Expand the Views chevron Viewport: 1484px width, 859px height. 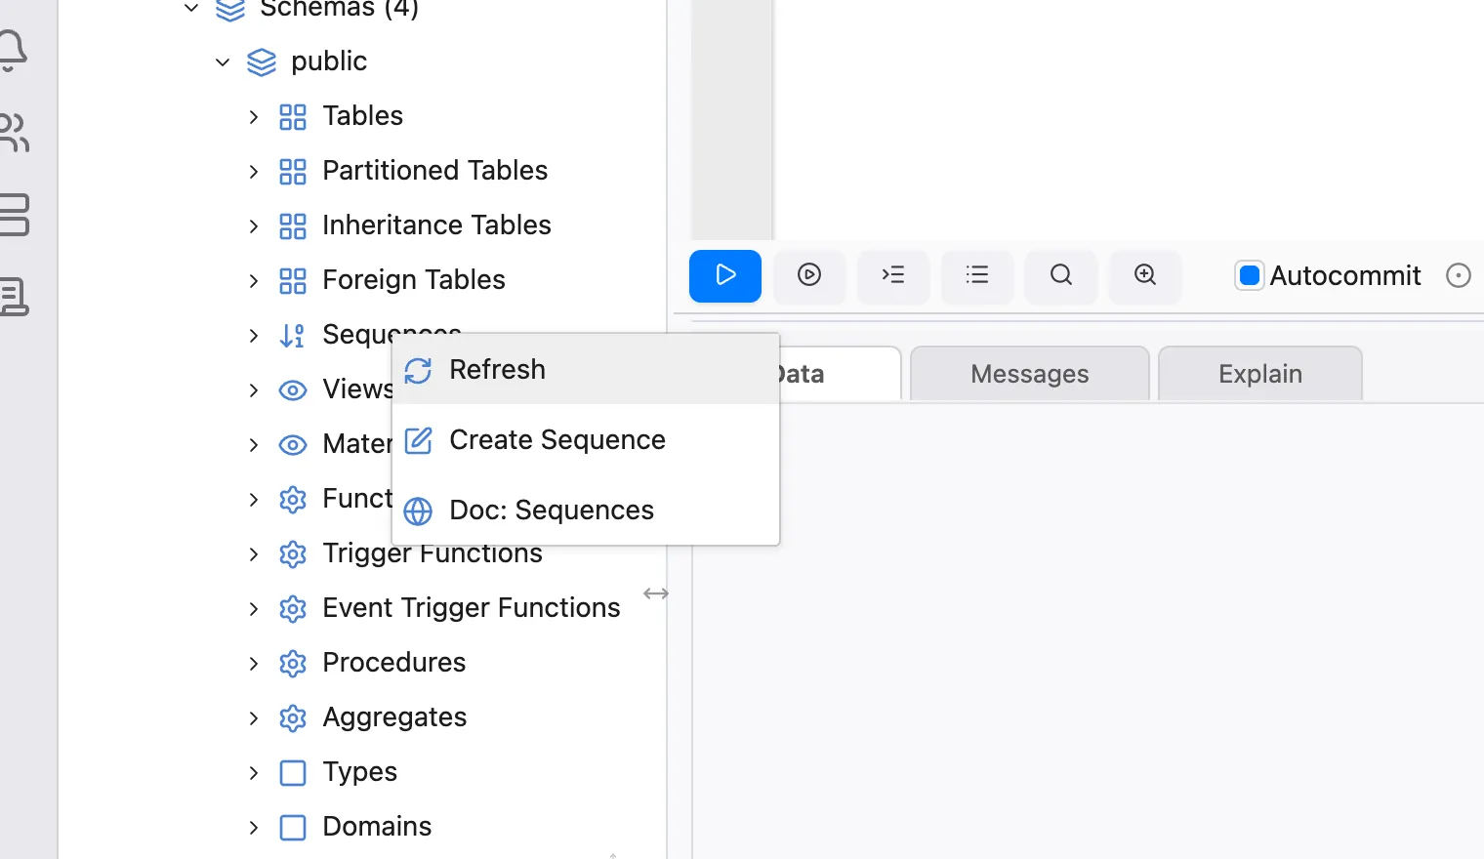[254, 390]
